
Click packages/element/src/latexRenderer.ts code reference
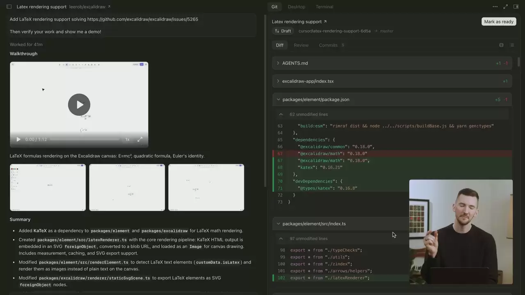tap(82, 240)
